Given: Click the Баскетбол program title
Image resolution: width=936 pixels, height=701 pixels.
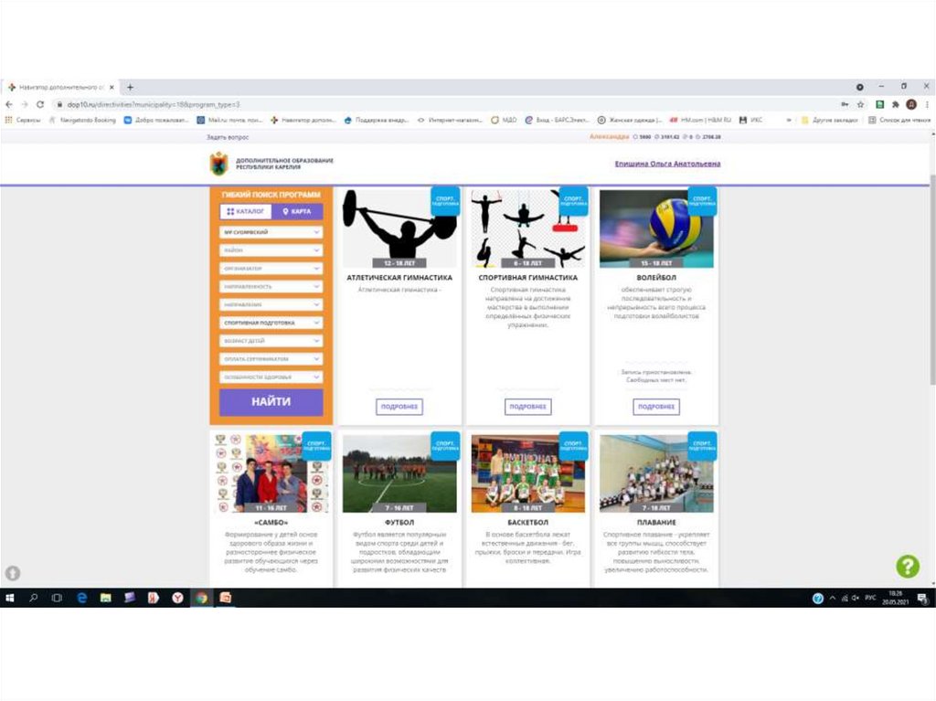Looking at the screenshot, I should click(x=527, y=523).
